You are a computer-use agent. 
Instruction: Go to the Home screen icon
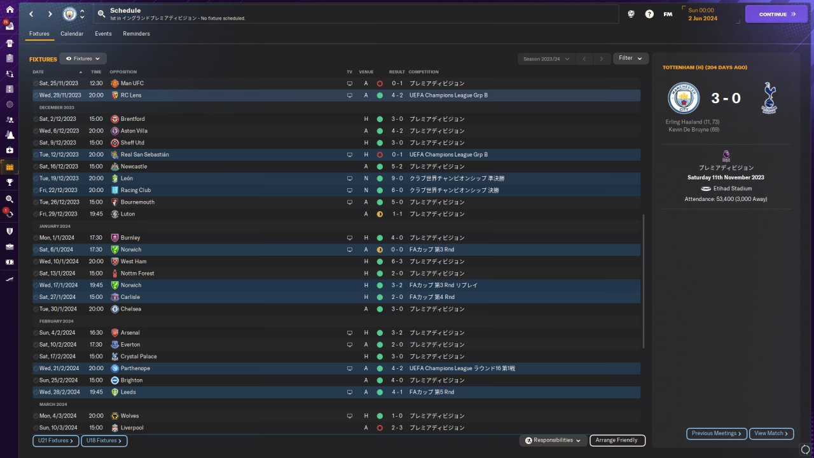click(10, 10)
